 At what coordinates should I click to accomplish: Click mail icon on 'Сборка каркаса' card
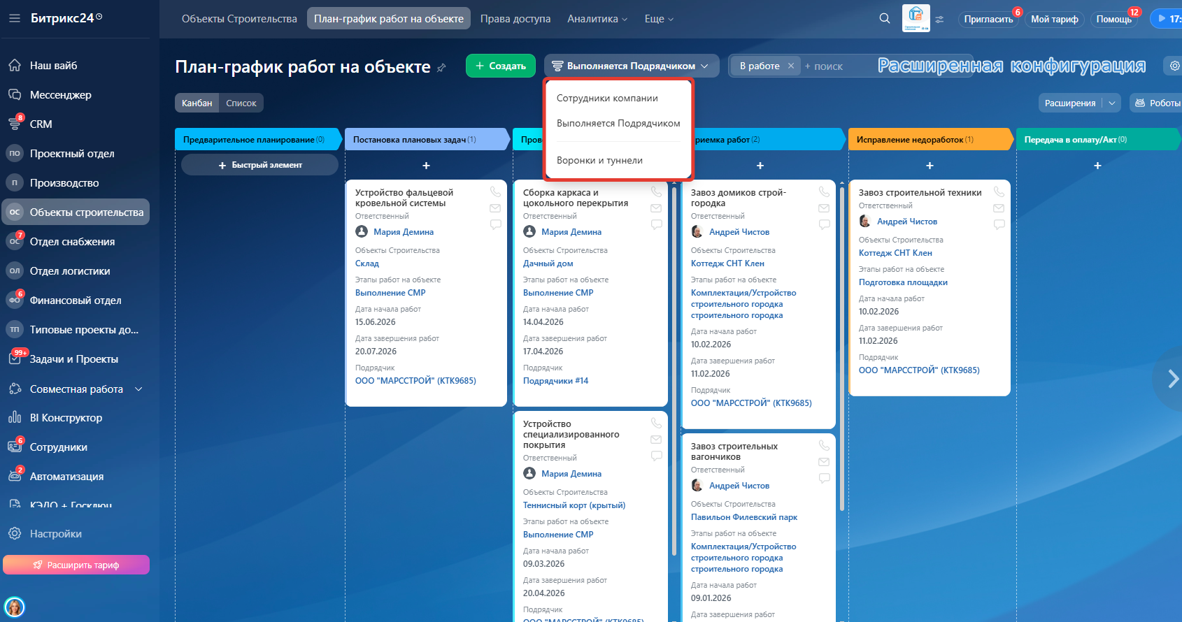[656, 208]
